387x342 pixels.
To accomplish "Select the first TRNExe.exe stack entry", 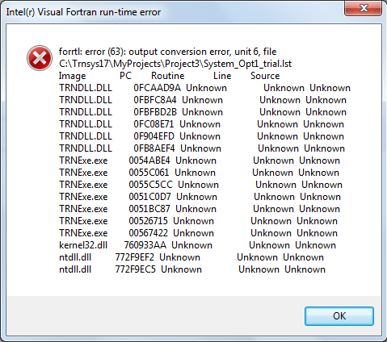I will coord(200,161).
